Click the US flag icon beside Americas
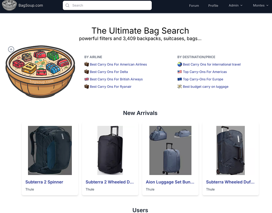This screenshot has height=213, width=272. (x=180, y=72)
